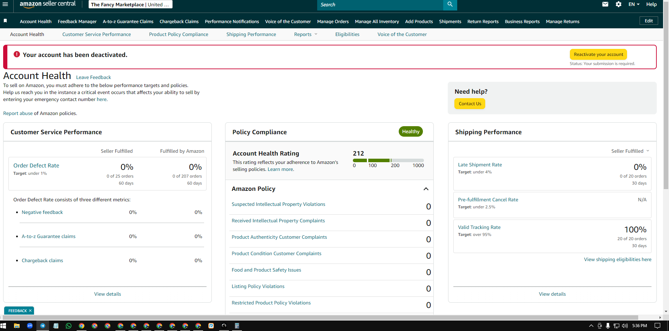
Task: Click the Search input field
Action: (380, 5)
